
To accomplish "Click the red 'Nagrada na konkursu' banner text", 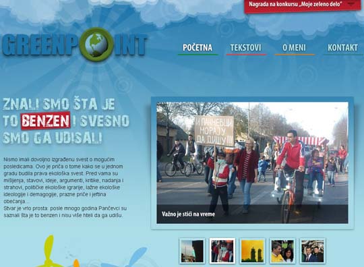I will (x=295, y=4).
